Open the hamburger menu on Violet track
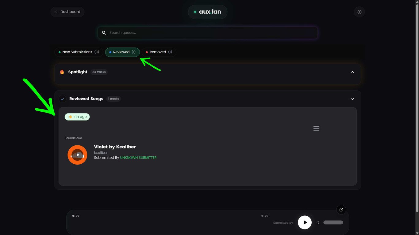419x235 pixels. point(316,128)
